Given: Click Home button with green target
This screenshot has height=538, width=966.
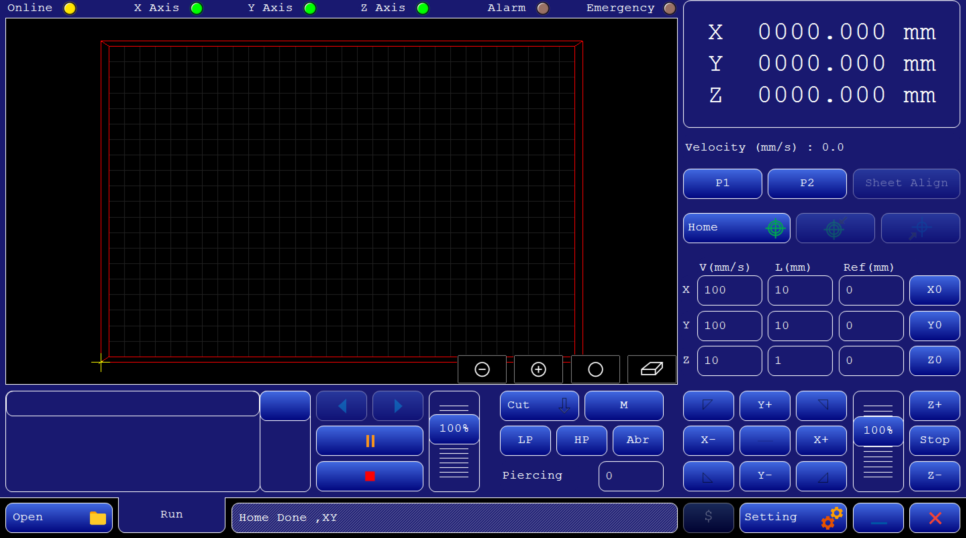Looking at the screenshot, I should click(736, 227).
